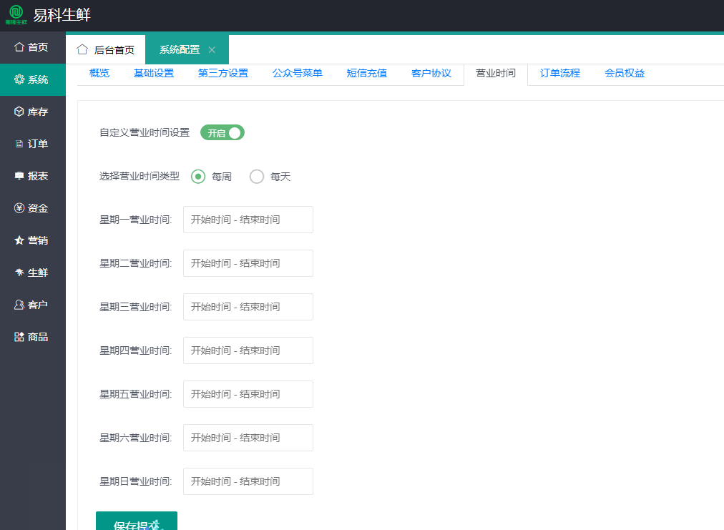
Task: Click the 易科生鲜 logo icon
Action: tap(16, 15)
